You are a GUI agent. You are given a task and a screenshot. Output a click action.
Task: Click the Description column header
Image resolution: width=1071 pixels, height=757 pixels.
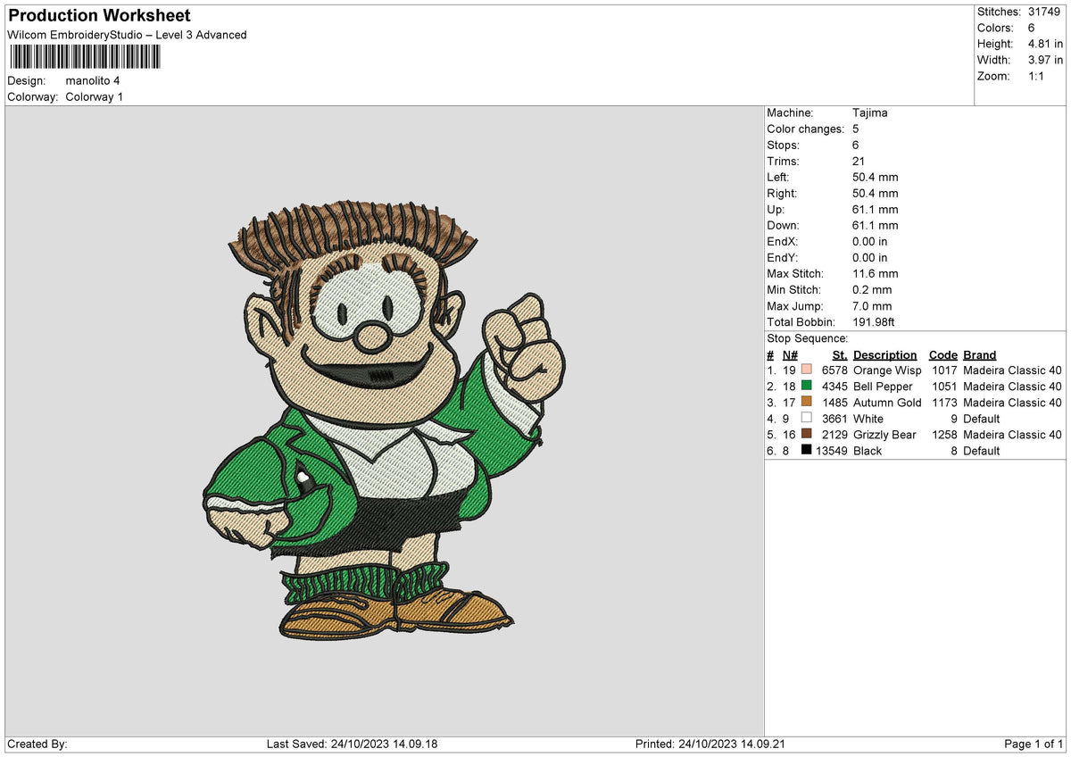click(885, 354)
